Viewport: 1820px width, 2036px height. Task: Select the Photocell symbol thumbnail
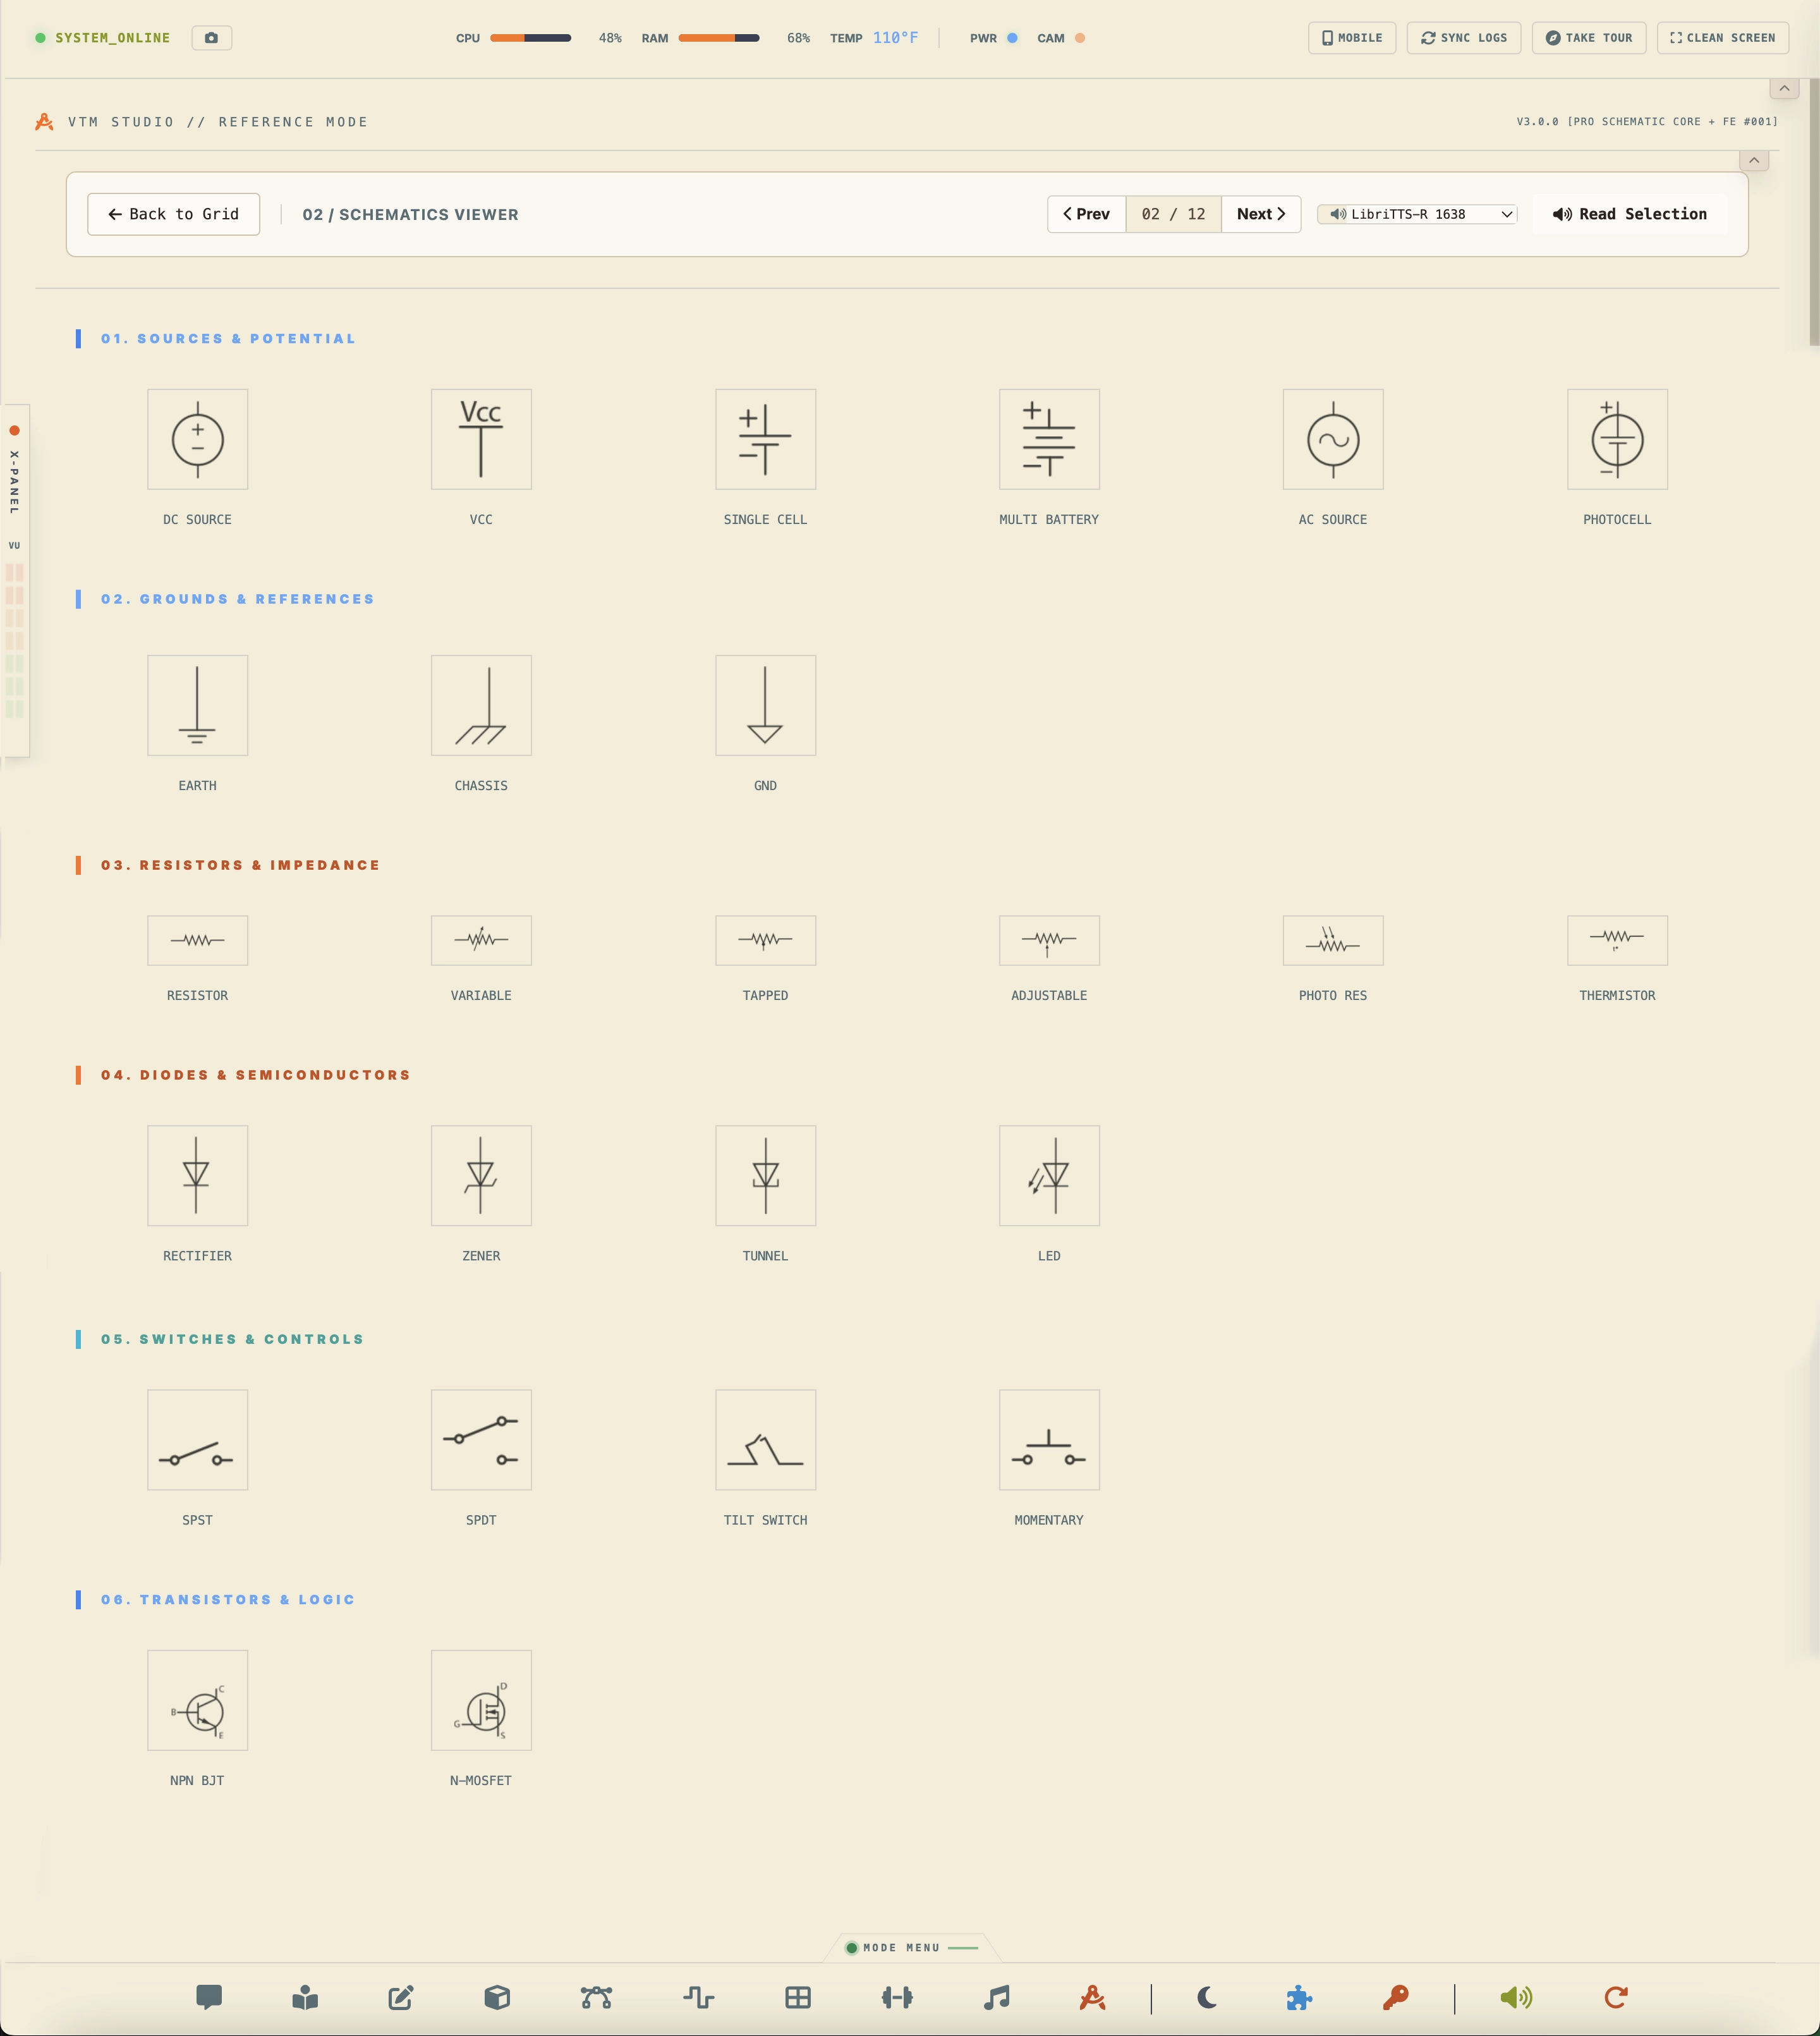(x=1617, y=439)
